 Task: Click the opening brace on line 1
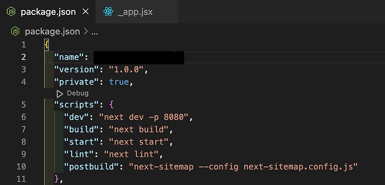pyautogui.click(x=47, y=45)
